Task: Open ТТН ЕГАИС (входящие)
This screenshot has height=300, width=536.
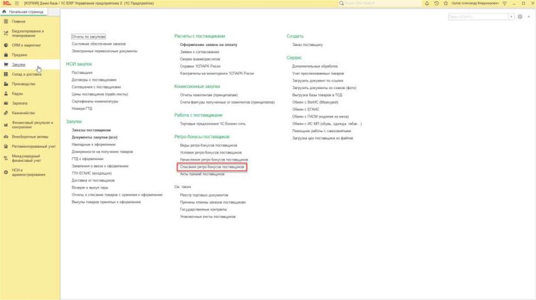Action: [x=92, y=173]
